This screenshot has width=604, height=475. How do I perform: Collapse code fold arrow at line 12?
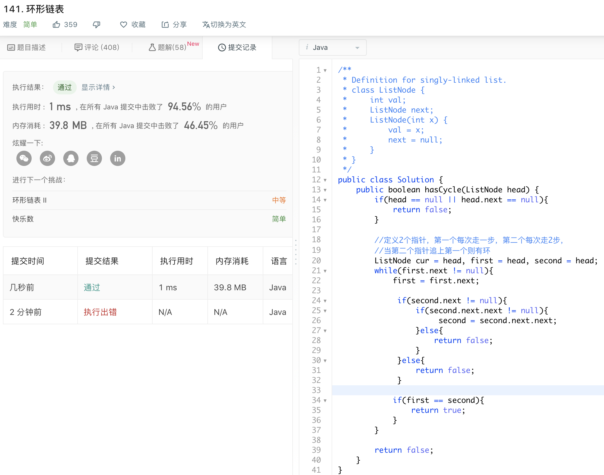click(x=325, y=180)
